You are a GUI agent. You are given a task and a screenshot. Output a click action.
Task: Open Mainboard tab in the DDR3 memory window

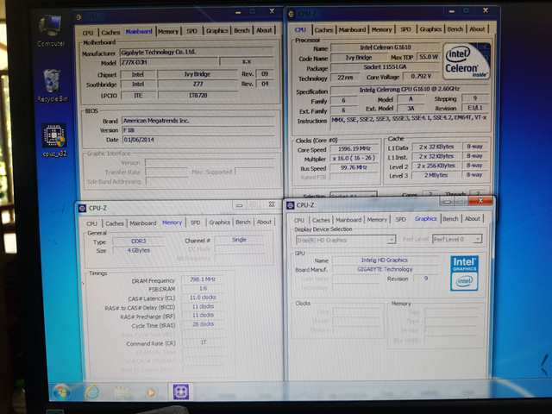tap(143, 223)
